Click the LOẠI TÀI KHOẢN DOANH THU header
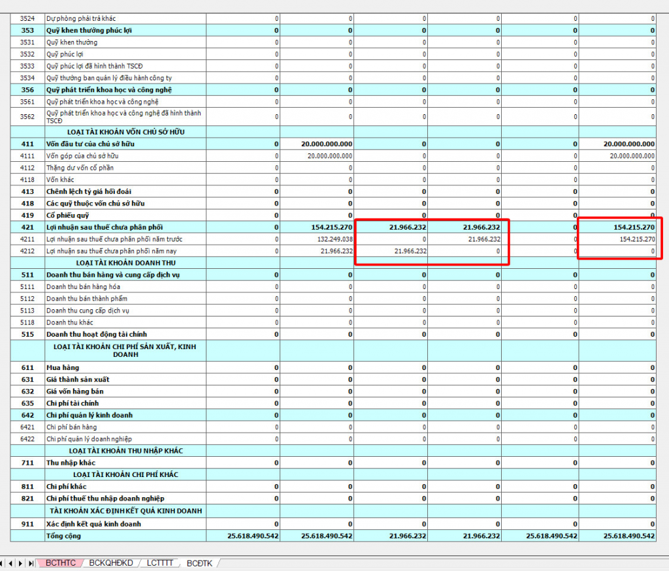Image resolution: width=669 pixels, height=571 pixels. pos(125,263)
